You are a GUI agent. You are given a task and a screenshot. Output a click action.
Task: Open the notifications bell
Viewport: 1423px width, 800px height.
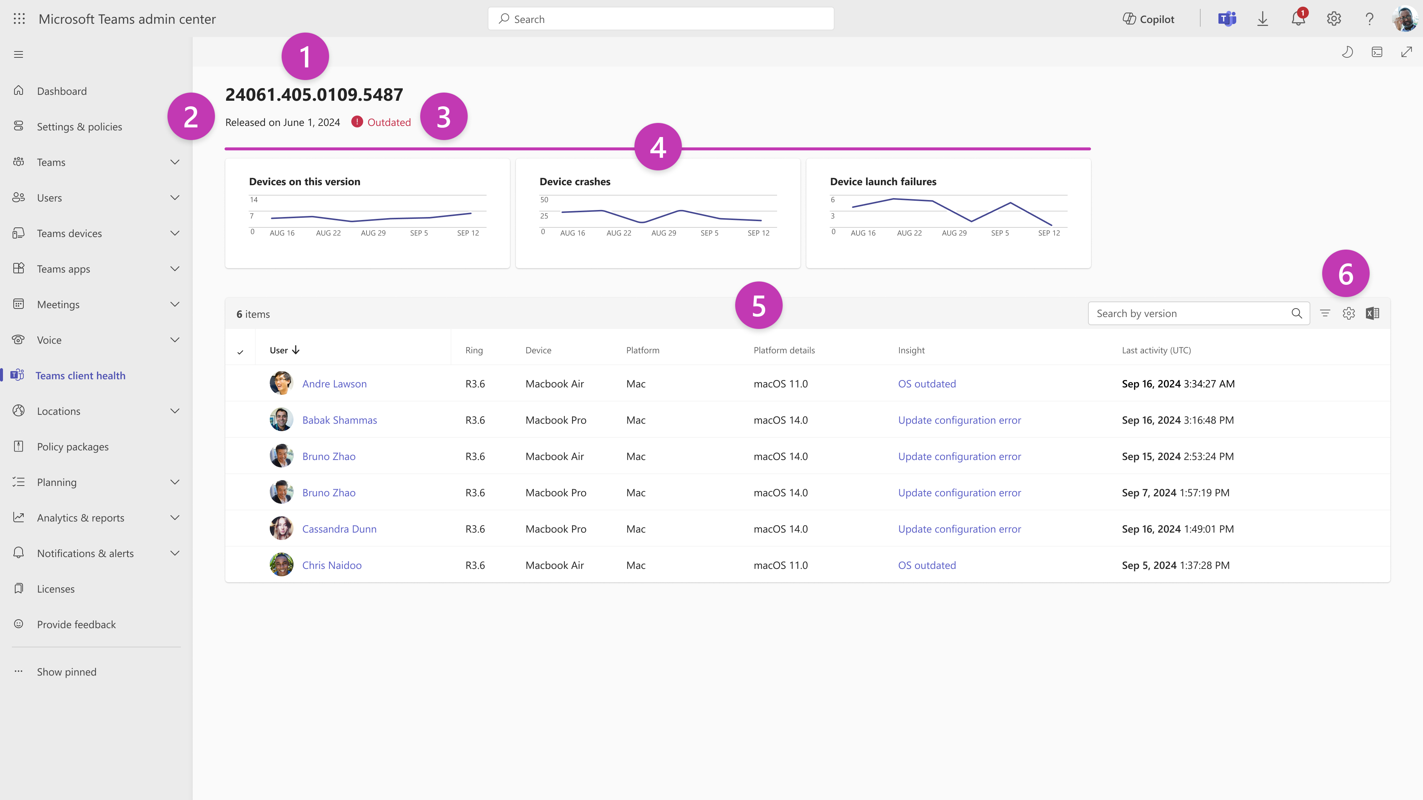pos(1298,19)
